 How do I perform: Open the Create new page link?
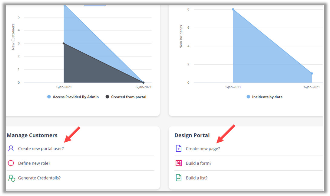tap(203, 149)
